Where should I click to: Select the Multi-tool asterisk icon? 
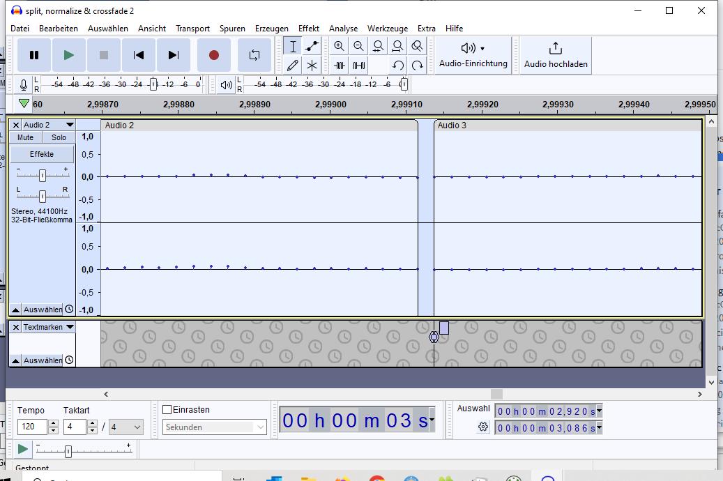pyautogui.click(x=312, y=66)
